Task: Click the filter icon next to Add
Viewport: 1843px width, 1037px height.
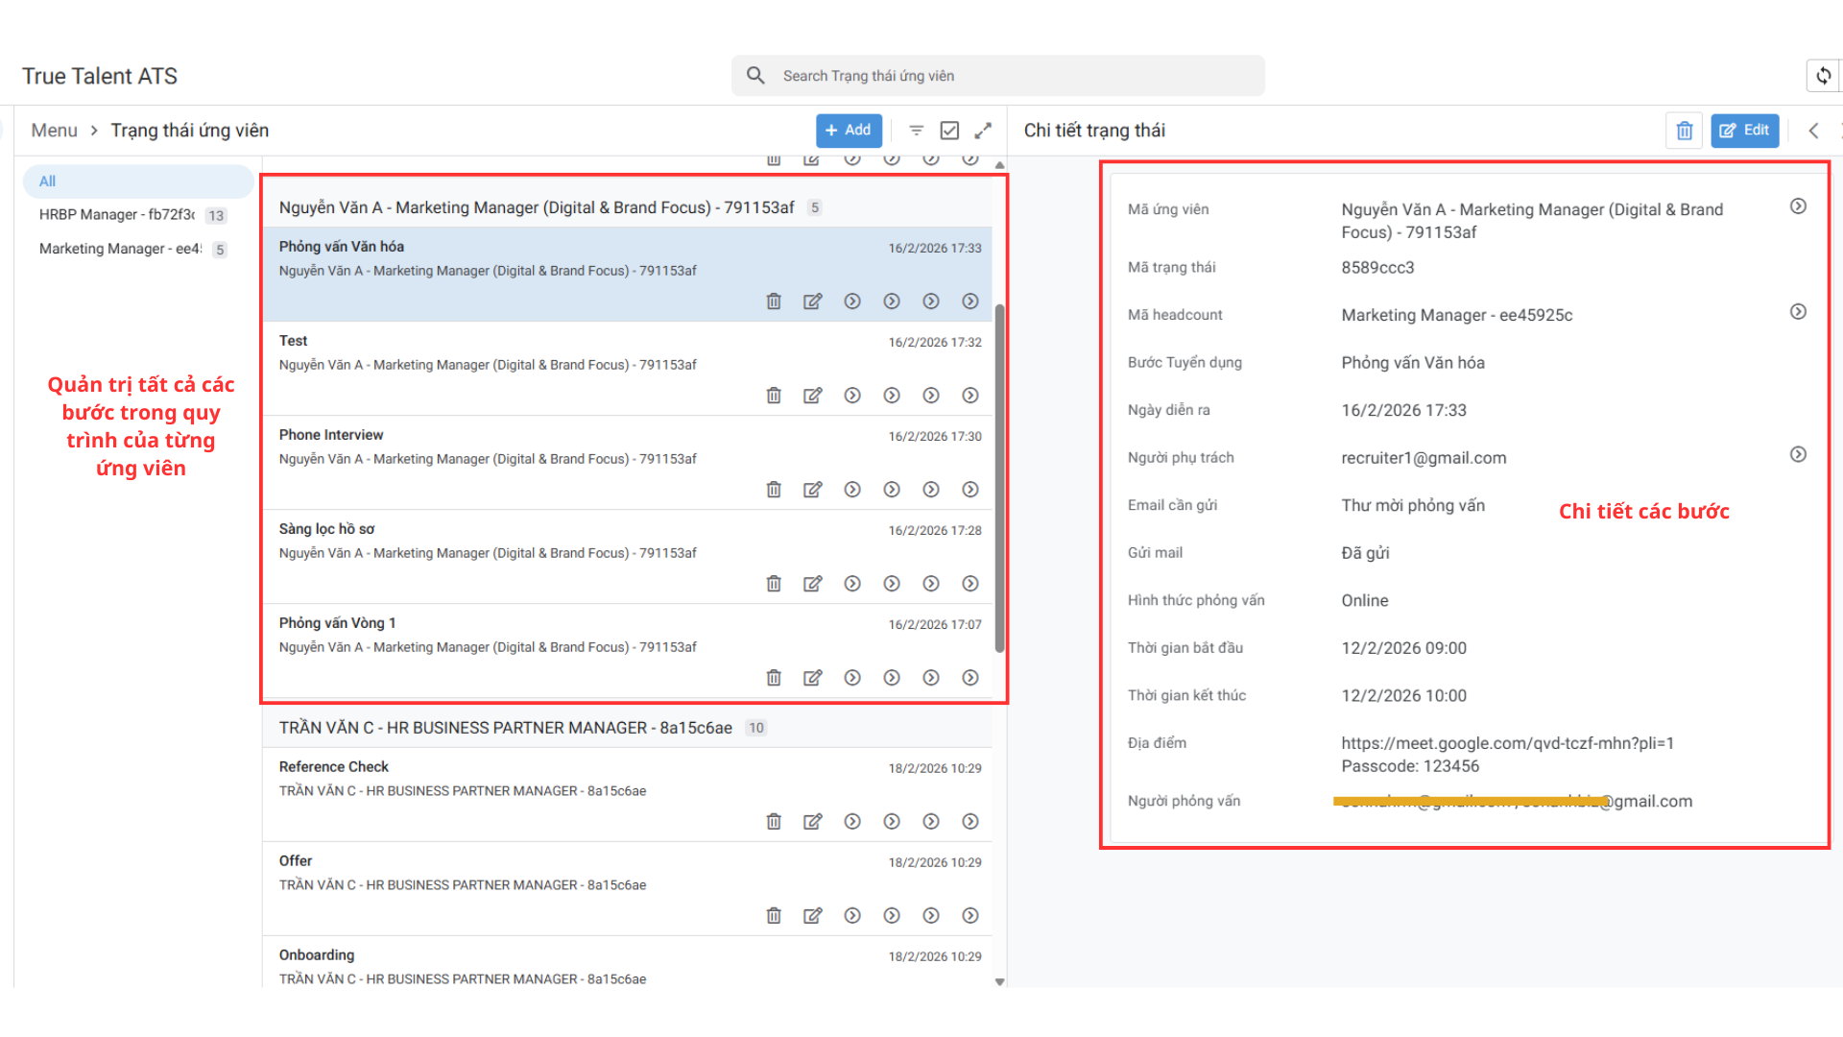Action: coord(916,131)
